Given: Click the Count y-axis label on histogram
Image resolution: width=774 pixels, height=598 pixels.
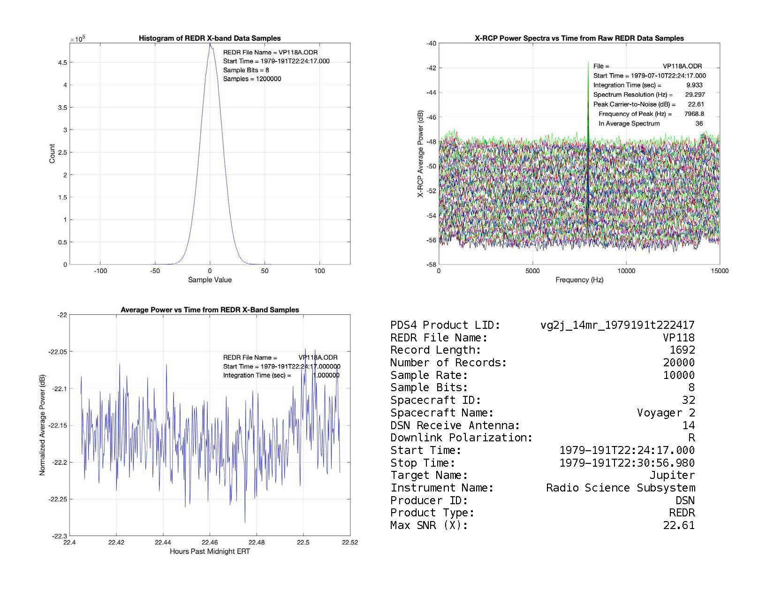Looking at the screenshot, I should [x=52, y=154].
